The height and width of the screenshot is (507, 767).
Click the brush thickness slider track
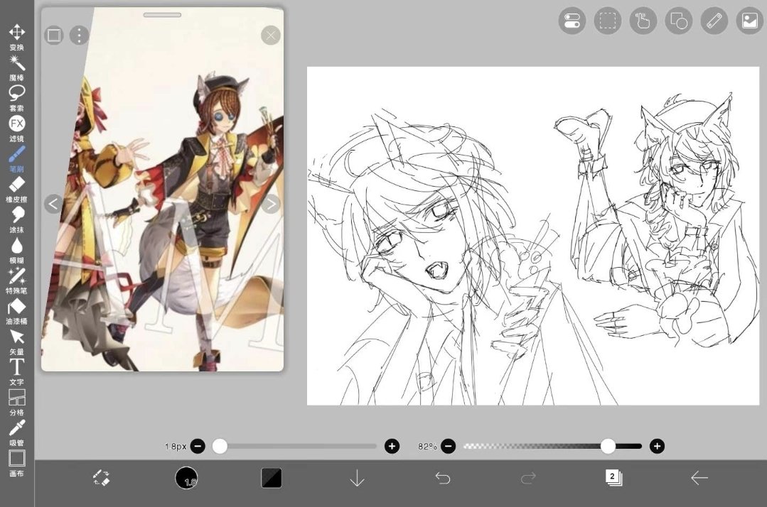[294, 446]
